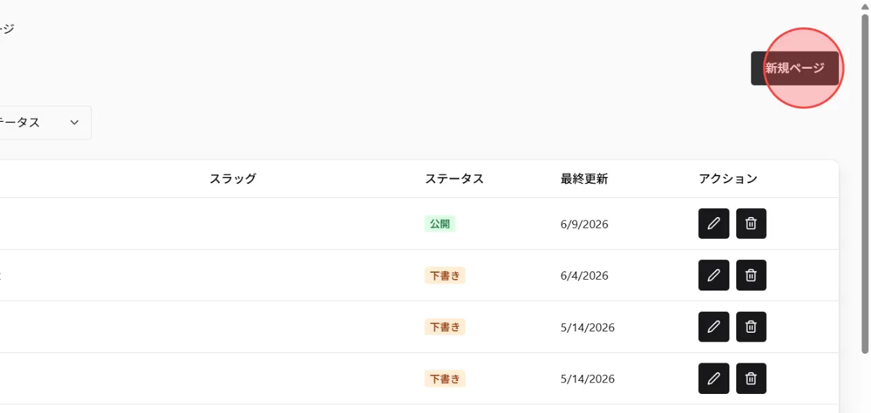Screen dimensions: 871x413
Task: Click the スラッグ column header
Action: (x=233, y=179)
